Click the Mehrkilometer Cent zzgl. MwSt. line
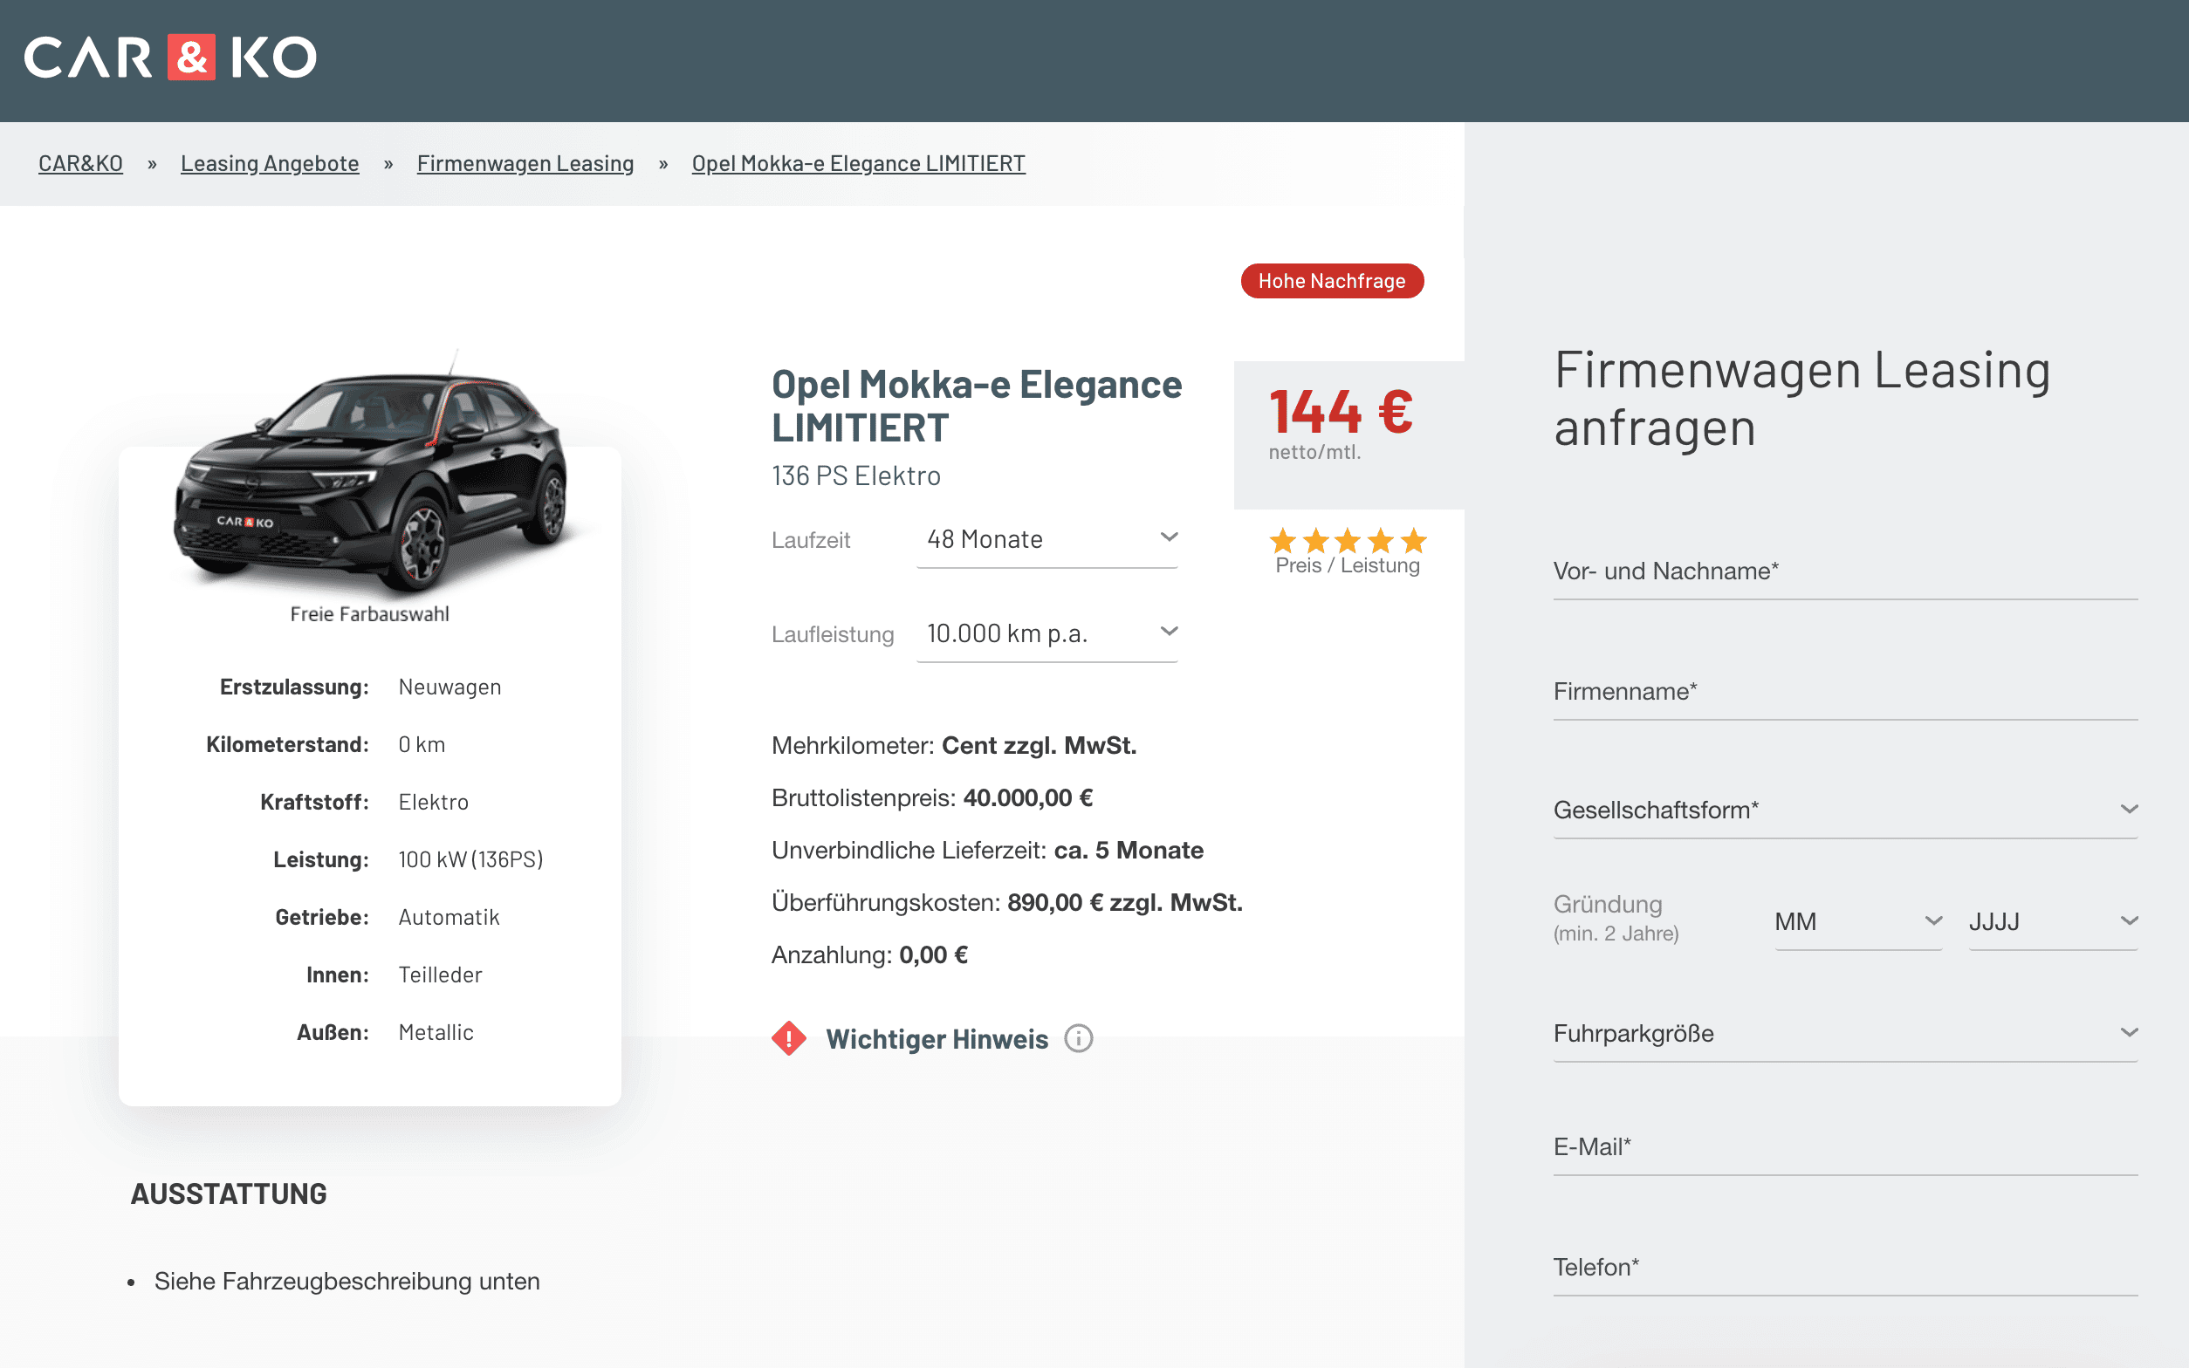This screenshot has height=1368, width=2189. click(954, 746)
